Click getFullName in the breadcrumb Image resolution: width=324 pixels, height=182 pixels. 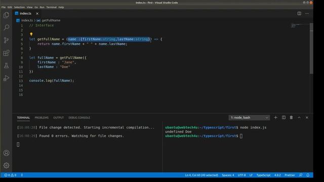click(51, 20)
